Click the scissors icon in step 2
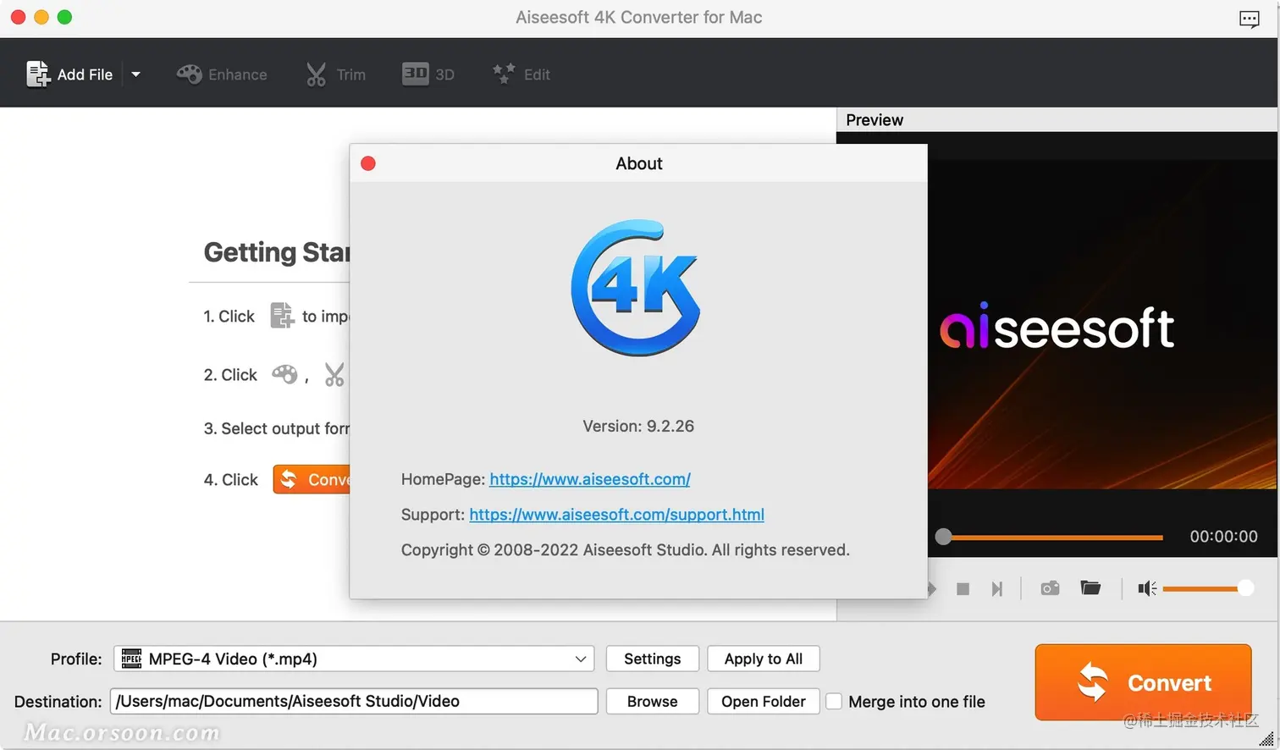Screen dimensions: 1280x750 [334, 374]
